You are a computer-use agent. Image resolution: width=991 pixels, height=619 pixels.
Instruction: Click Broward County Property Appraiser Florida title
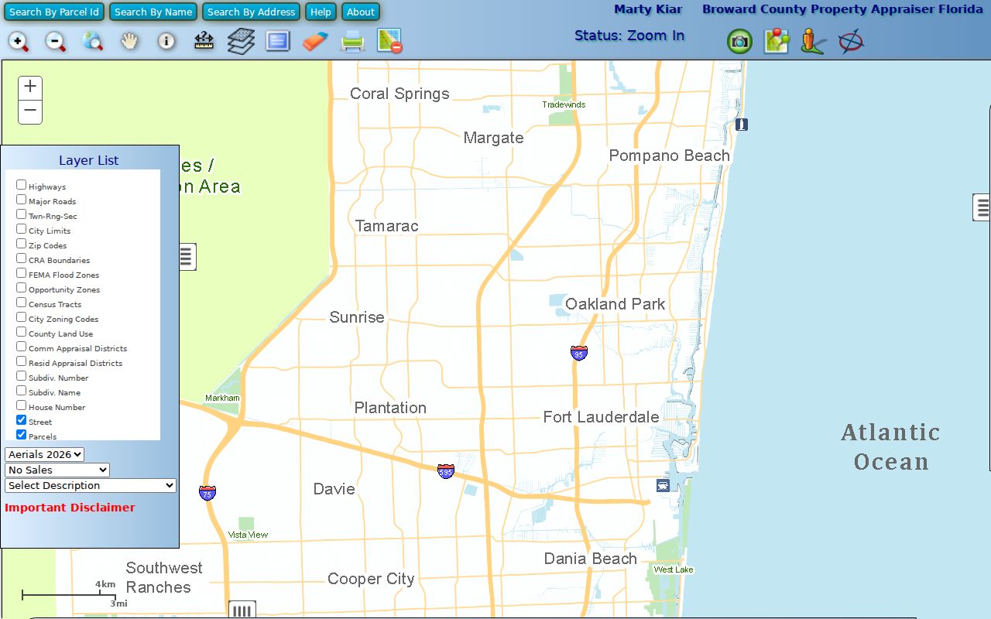tap(842, 9)
